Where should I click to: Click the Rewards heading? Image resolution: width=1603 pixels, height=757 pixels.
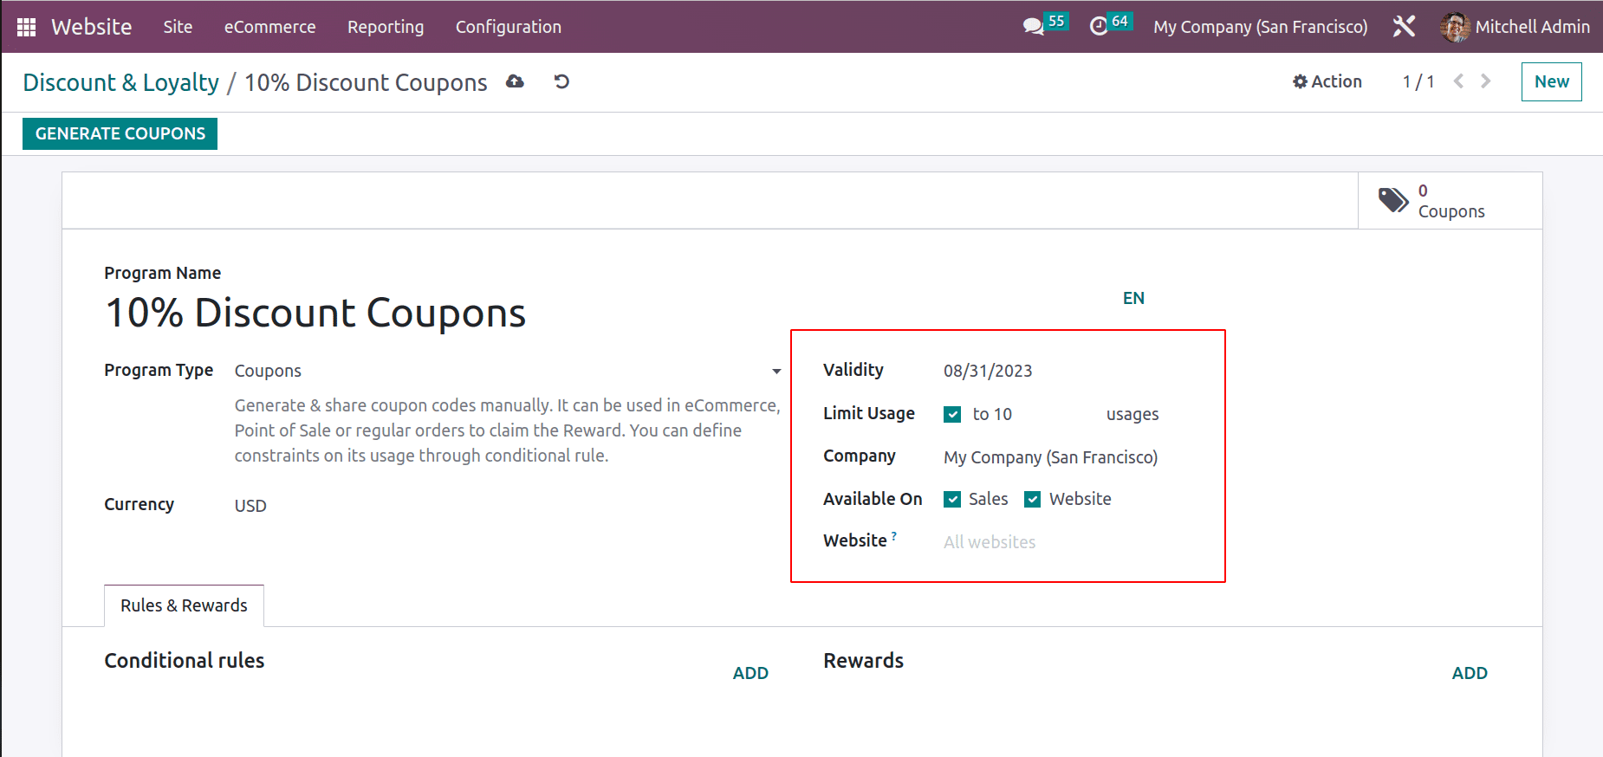(x=863, y=661)
